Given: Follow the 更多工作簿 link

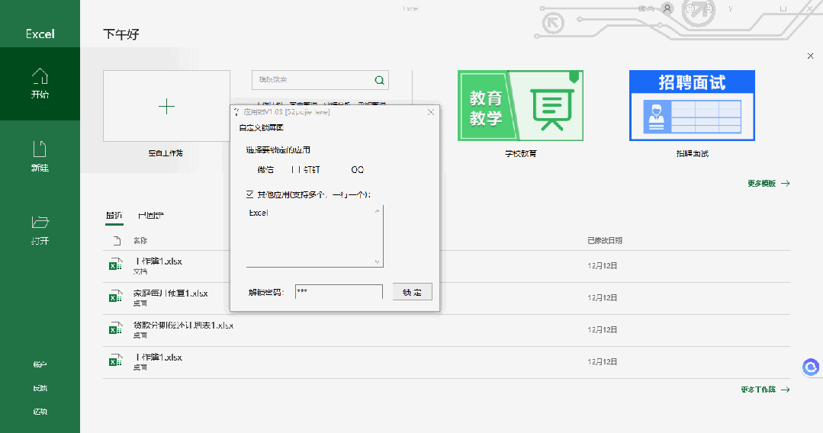Looking at the screenshot, I should pos(765,390).
